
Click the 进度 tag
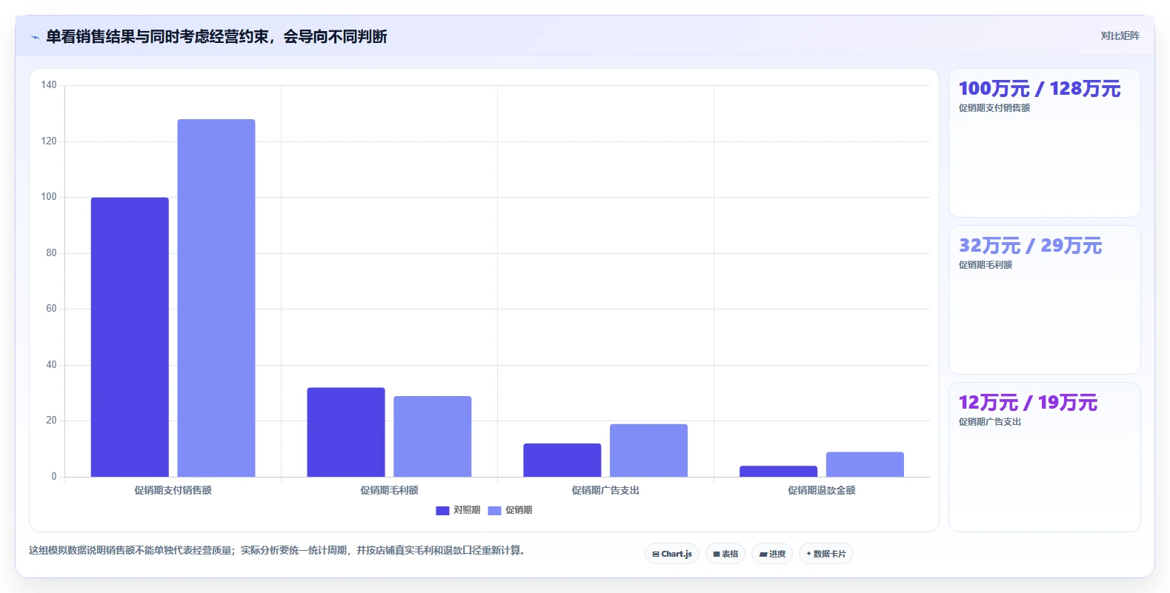772,554
